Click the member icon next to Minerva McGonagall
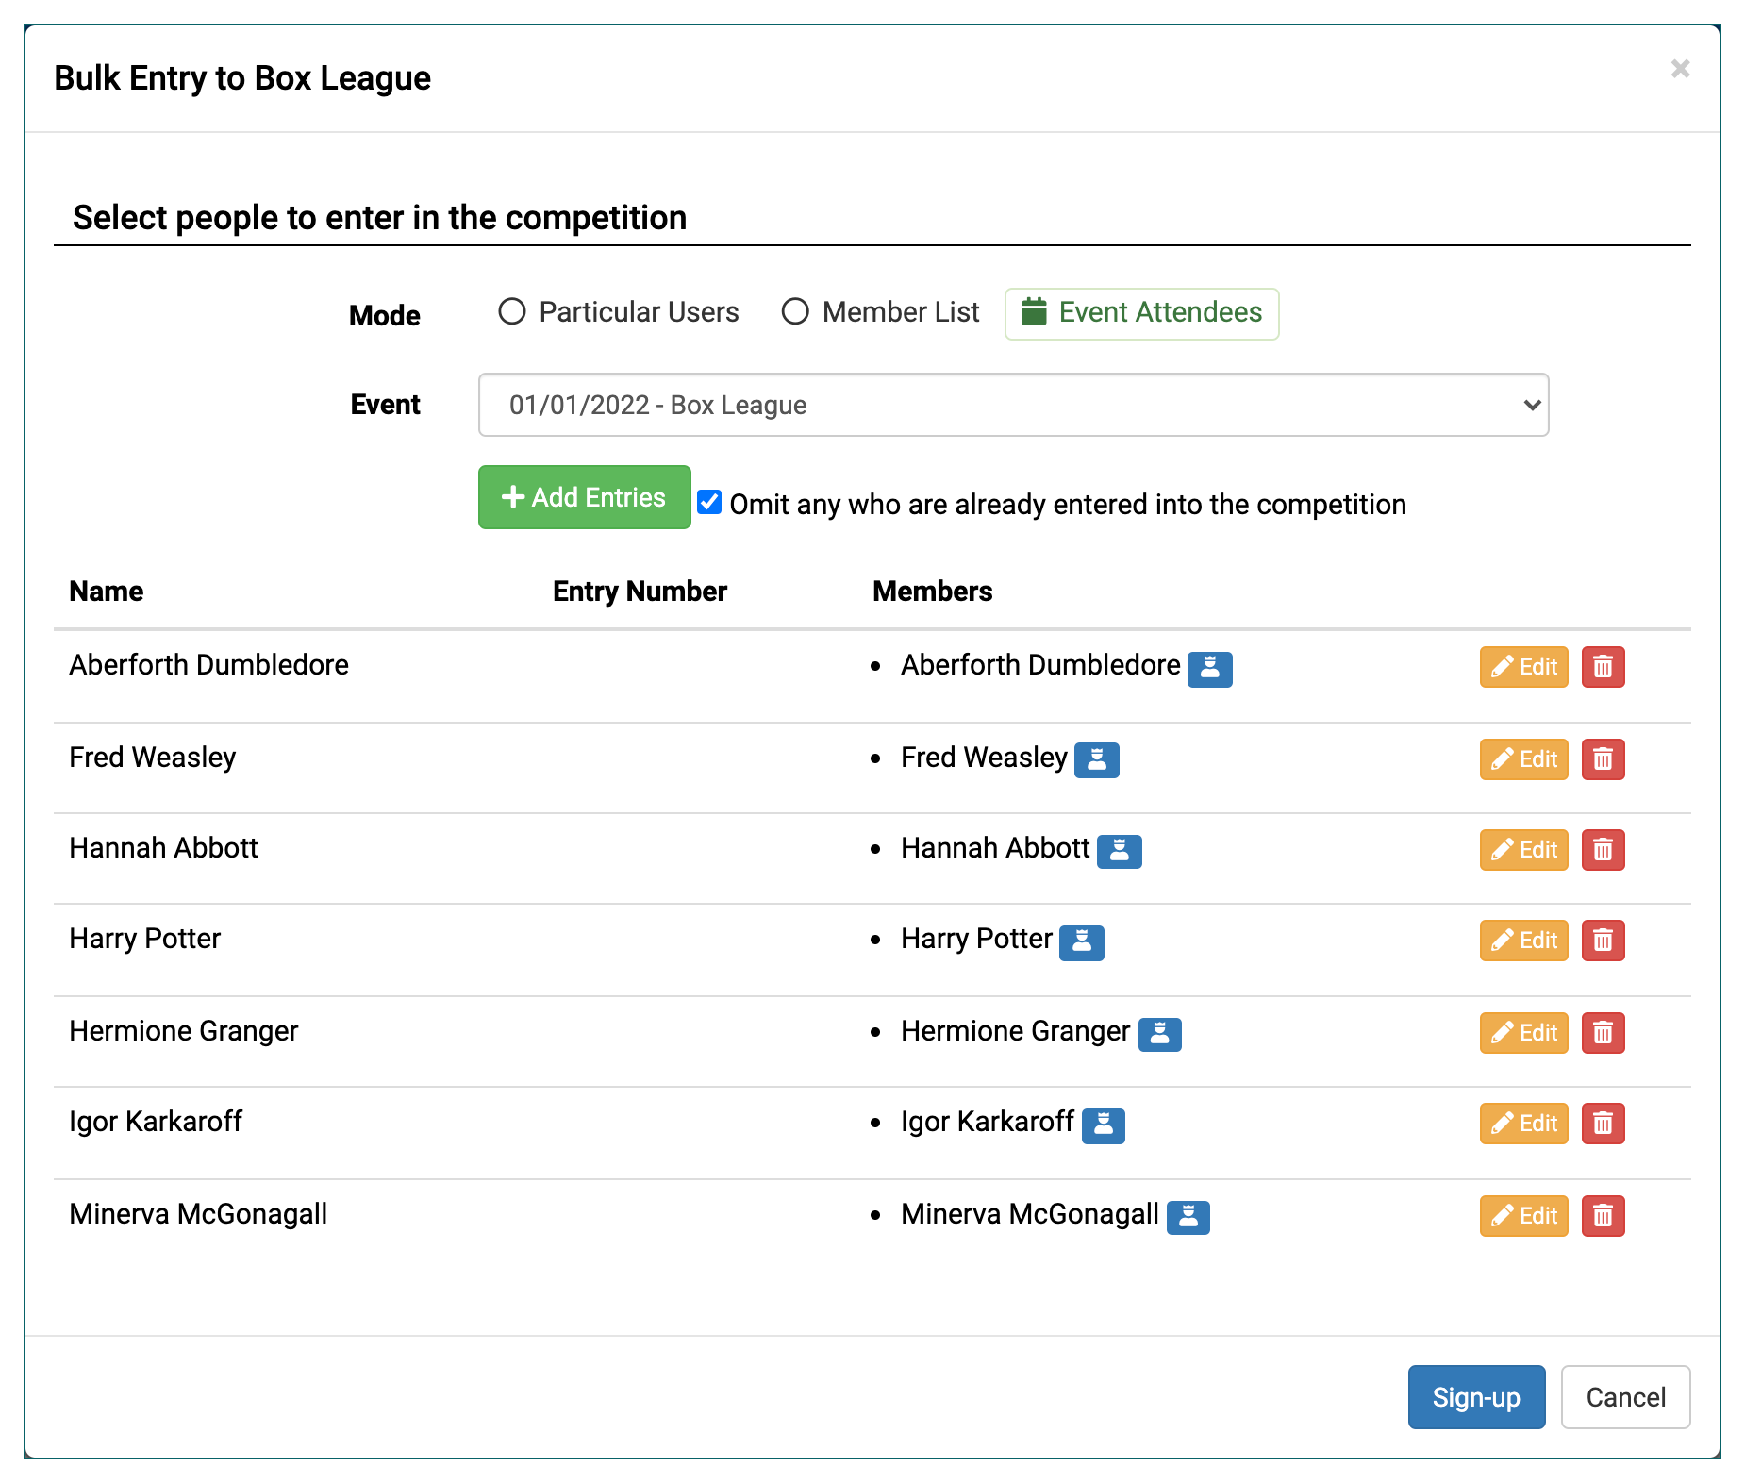Image resolution: width=1745 pixels, height=1483 pixels. pyautogui.click(x=1188, y=1217)
